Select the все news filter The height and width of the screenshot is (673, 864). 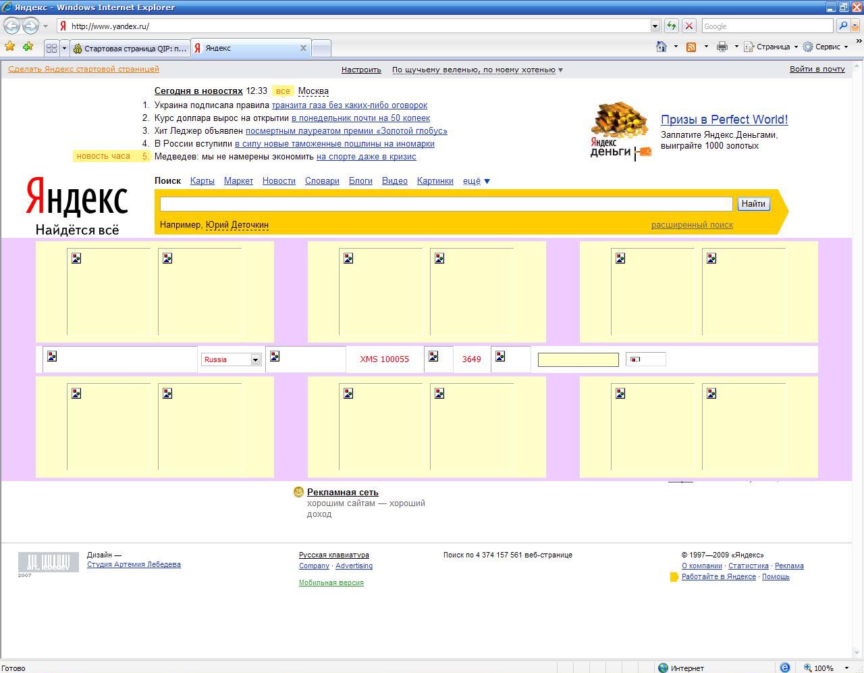(283, 91)
